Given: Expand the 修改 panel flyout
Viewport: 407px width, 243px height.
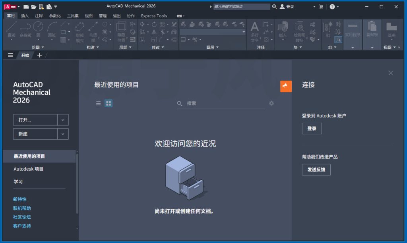Looking at the screenshot, I should point(158,47).
